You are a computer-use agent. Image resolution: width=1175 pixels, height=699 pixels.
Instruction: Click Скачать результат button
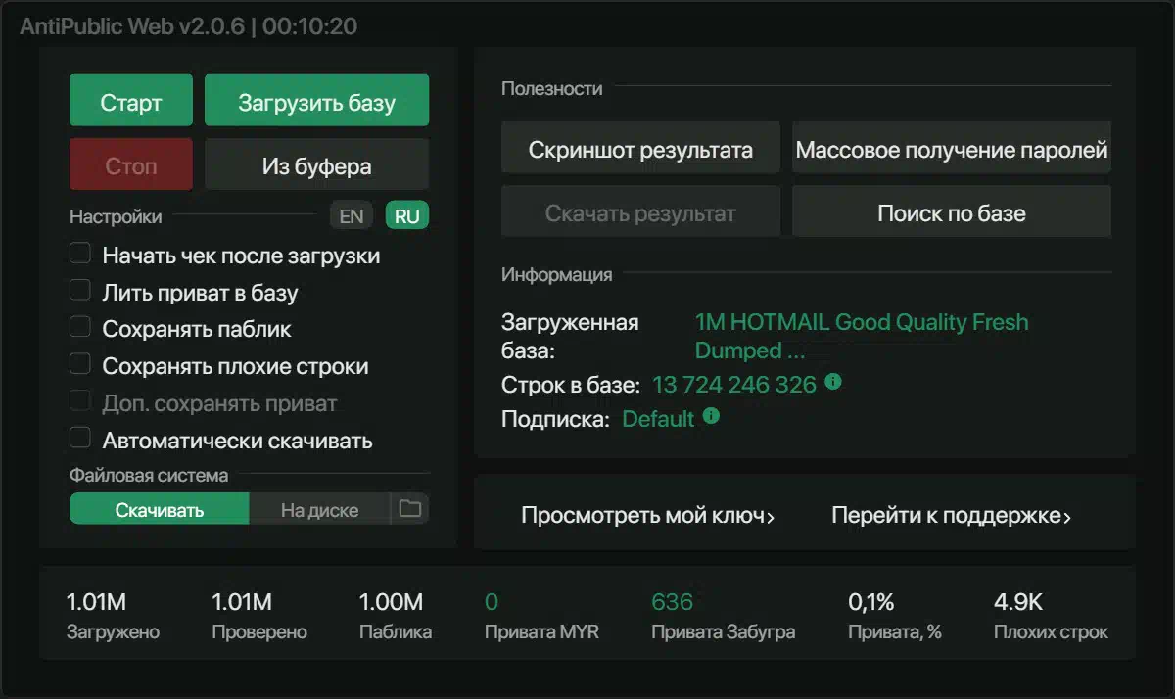tap(640, 212)
